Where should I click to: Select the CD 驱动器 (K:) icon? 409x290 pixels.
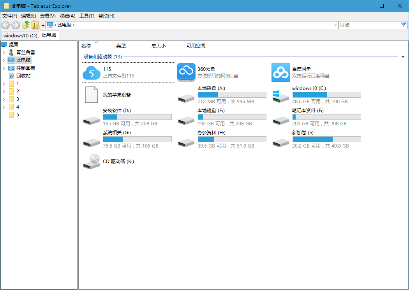tap(92, 162)
